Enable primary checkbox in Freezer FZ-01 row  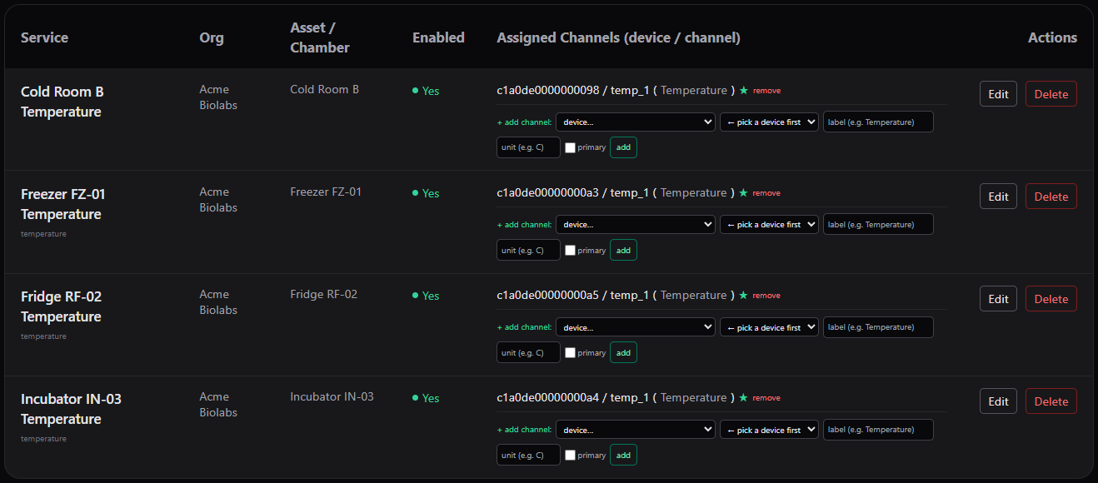point(570,250)
